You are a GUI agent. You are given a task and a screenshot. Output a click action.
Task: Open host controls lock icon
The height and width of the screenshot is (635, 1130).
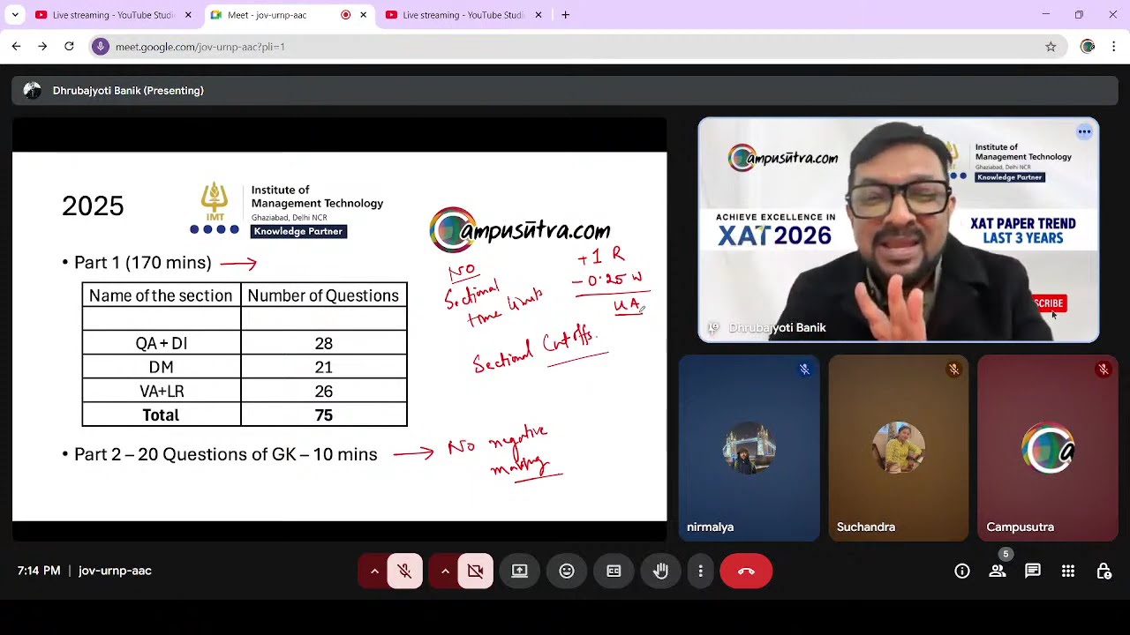click(1104, 571)
